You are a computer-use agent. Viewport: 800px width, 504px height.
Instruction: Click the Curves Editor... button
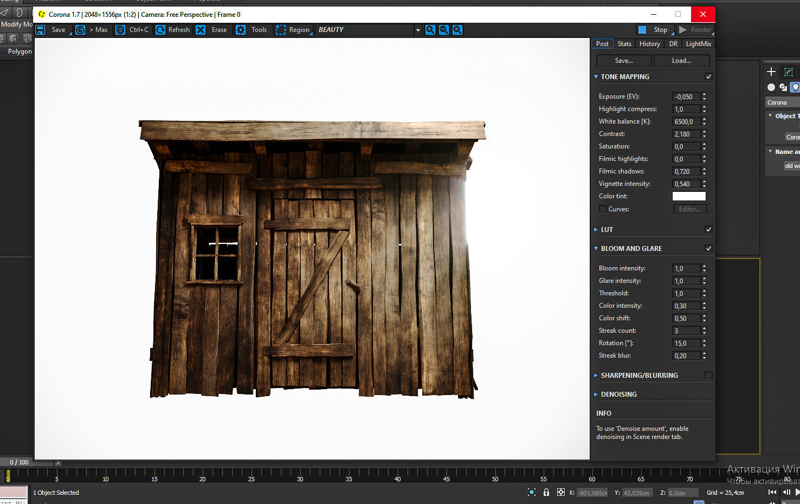pos(690,209)
